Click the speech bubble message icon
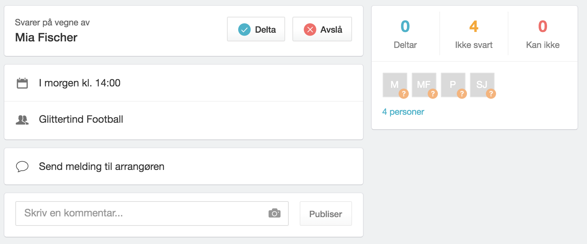The width and height of the screenshot is (587, 244). [x=22, y=166]
